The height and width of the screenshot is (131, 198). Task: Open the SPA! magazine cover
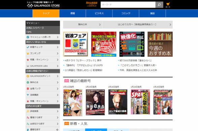point(140,102)
